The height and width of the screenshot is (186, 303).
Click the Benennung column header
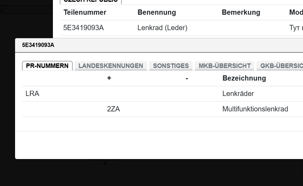(x=157, y=13)
